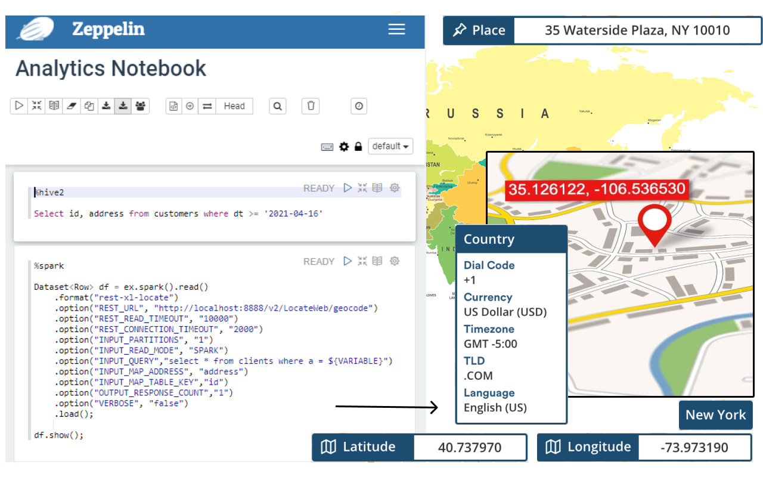Click the Zeppelin brand name
The width and height of the screenshot is (763, 477).
[108, 29]
